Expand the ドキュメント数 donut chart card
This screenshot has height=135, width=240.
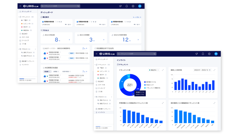[x=163, y=70]
